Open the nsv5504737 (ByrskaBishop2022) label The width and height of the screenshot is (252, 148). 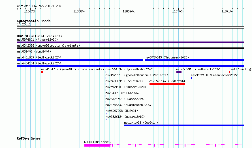pos(130,69)
